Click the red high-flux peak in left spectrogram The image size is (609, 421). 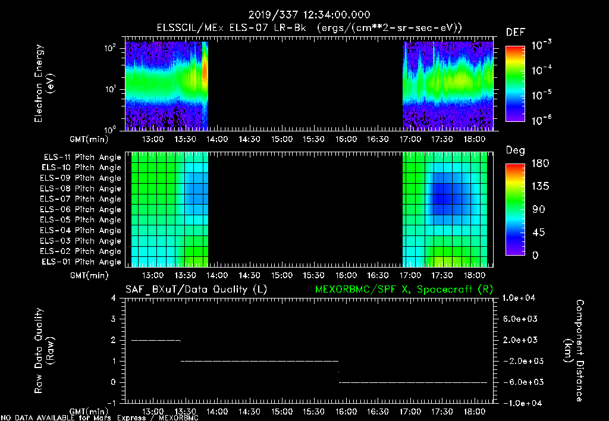(205, 70)
